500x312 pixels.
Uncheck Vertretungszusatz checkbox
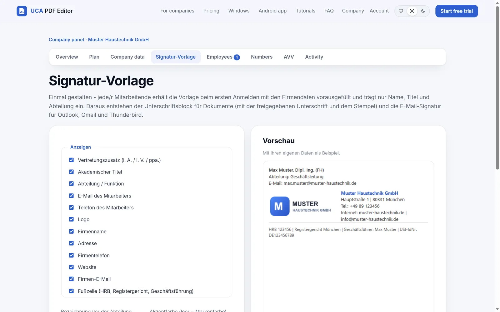[71, 160]
